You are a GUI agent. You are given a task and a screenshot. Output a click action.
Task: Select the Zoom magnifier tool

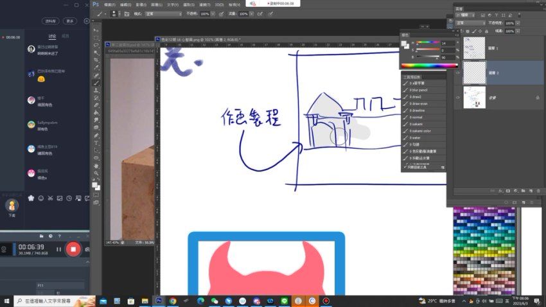click(x=96, y=173)
